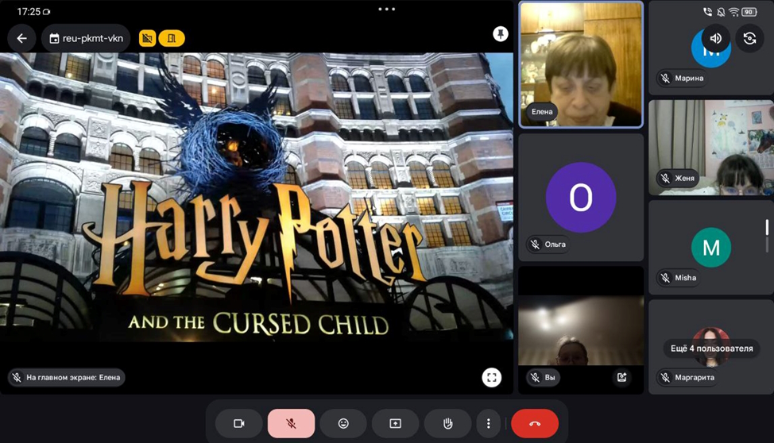Click the yellow camera-off indicator badge

tap(147, 38)
